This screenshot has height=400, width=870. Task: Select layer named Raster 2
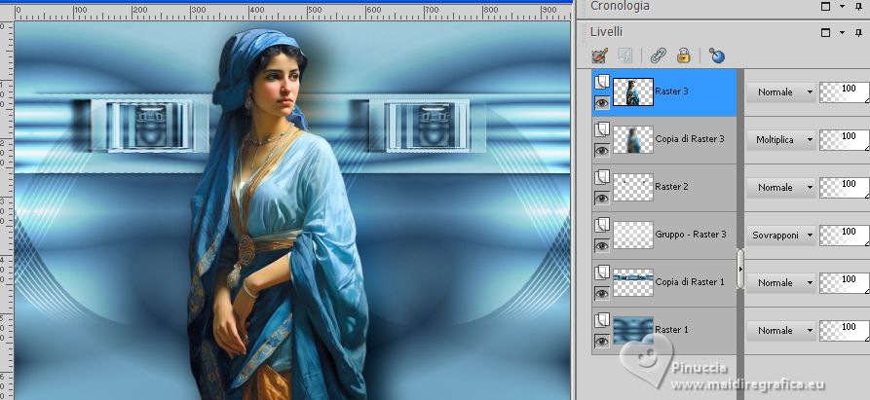point(671,187)
